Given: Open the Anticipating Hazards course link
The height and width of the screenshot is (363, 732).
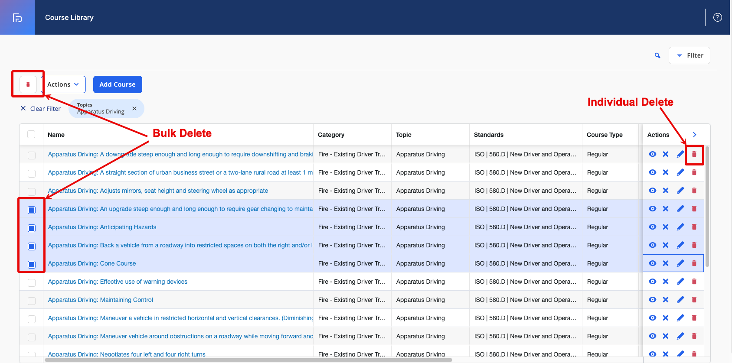Looking at the screenshot, I should click(102, 227).
